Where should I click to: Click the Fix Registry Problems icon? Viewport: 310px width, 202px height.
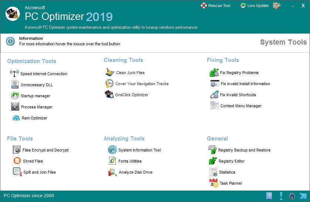pyautogui.click(x=214, y=72)
